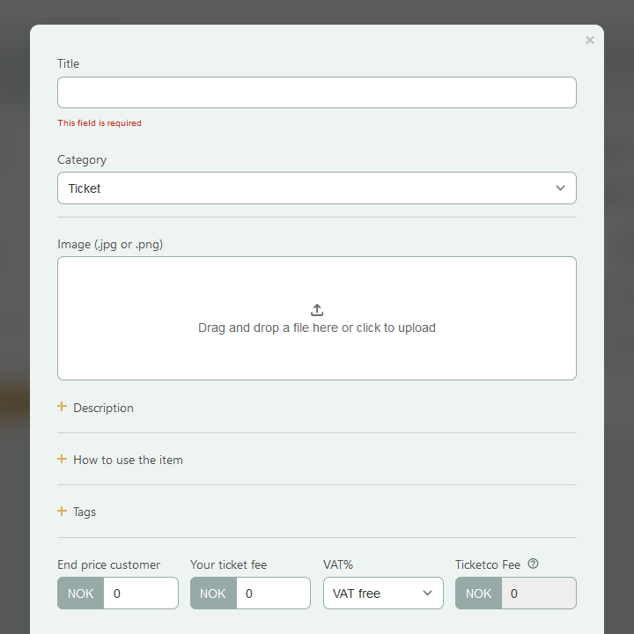This screenshot has height=634, width=634.
Task: Close the dialog with the X icon
Action: pyautogui.click(x=589, y=40)
